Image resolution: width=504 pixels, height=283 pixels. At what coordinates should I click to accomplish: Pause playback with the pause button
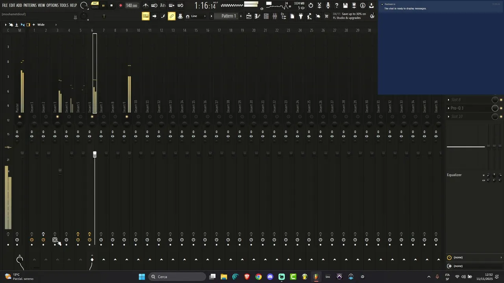pyautogui.click(x=103, y=6)
